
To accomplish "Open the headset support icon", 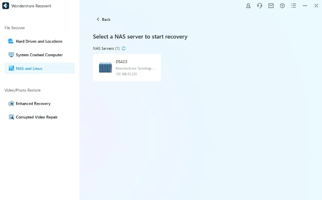I will click(x=260, y=6).
